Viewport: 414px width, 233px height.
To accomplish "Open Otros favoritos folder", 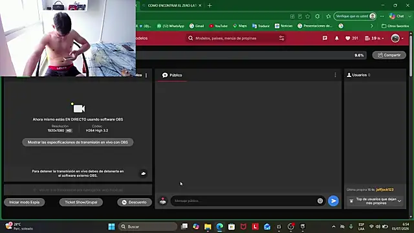I will point(395,26).
